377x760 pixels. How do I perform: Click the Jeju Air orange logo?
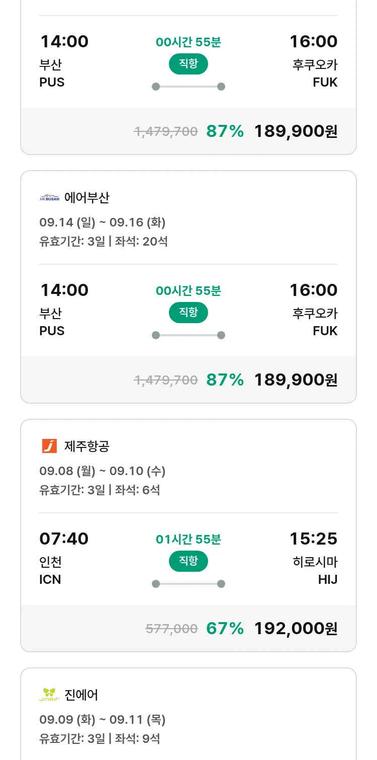coord(49,446)
